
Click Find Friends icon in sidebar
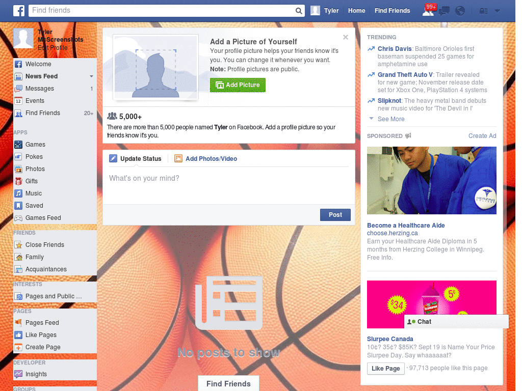click(x=18, y=114)
